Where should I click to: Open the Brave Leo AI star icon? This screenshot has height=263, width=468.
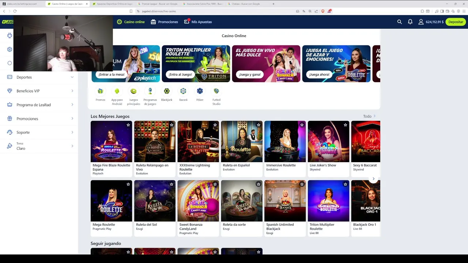[x=453, y=11]
